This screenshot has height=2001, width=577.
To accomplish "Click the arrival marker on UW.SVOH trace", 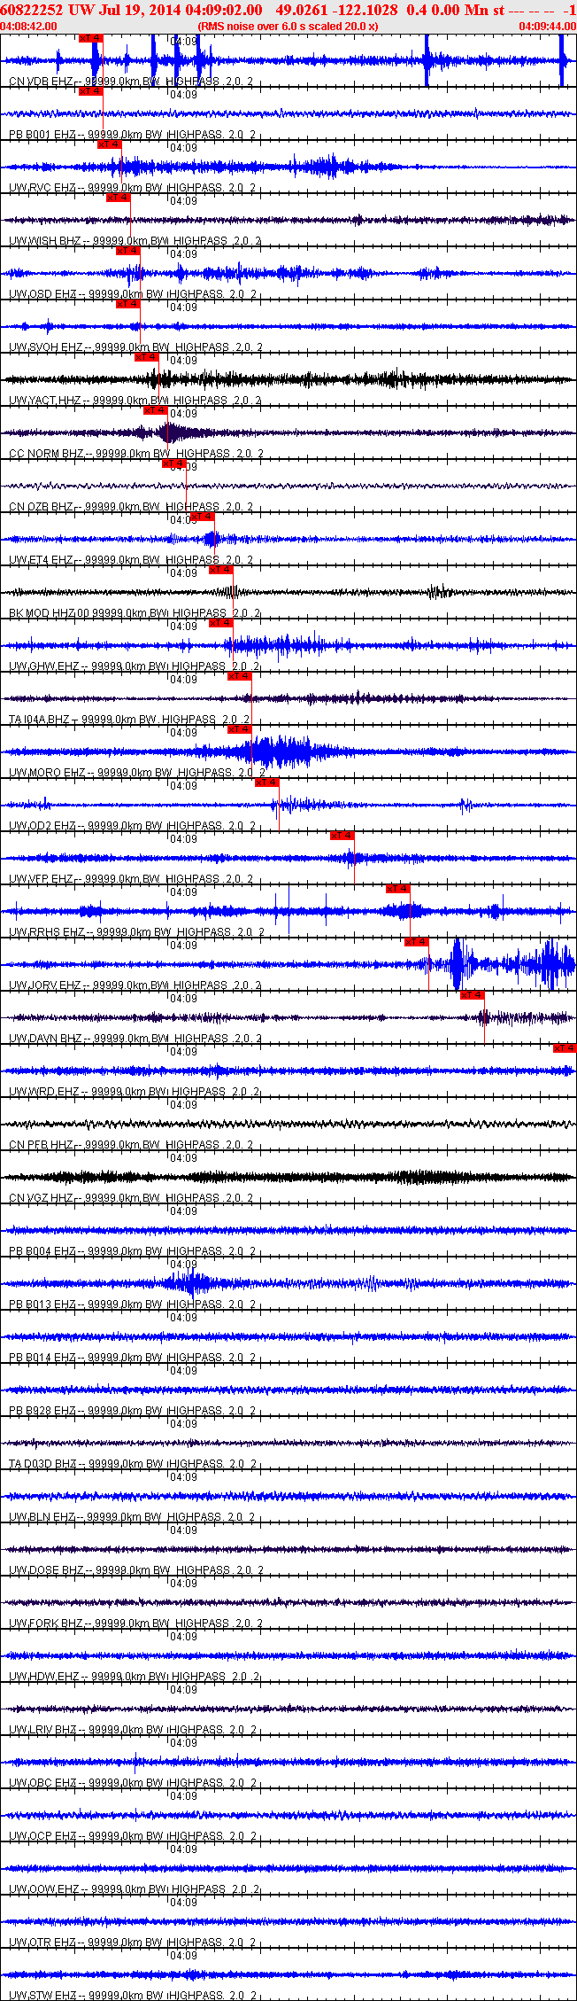I will tap(128, 304).
